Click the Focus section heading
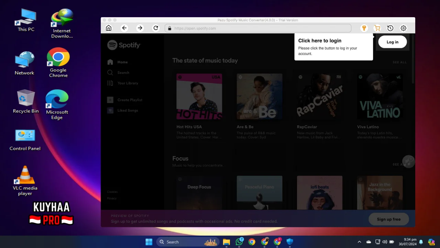This screenshot has width=440, height=248. click(x=180, y=158)
